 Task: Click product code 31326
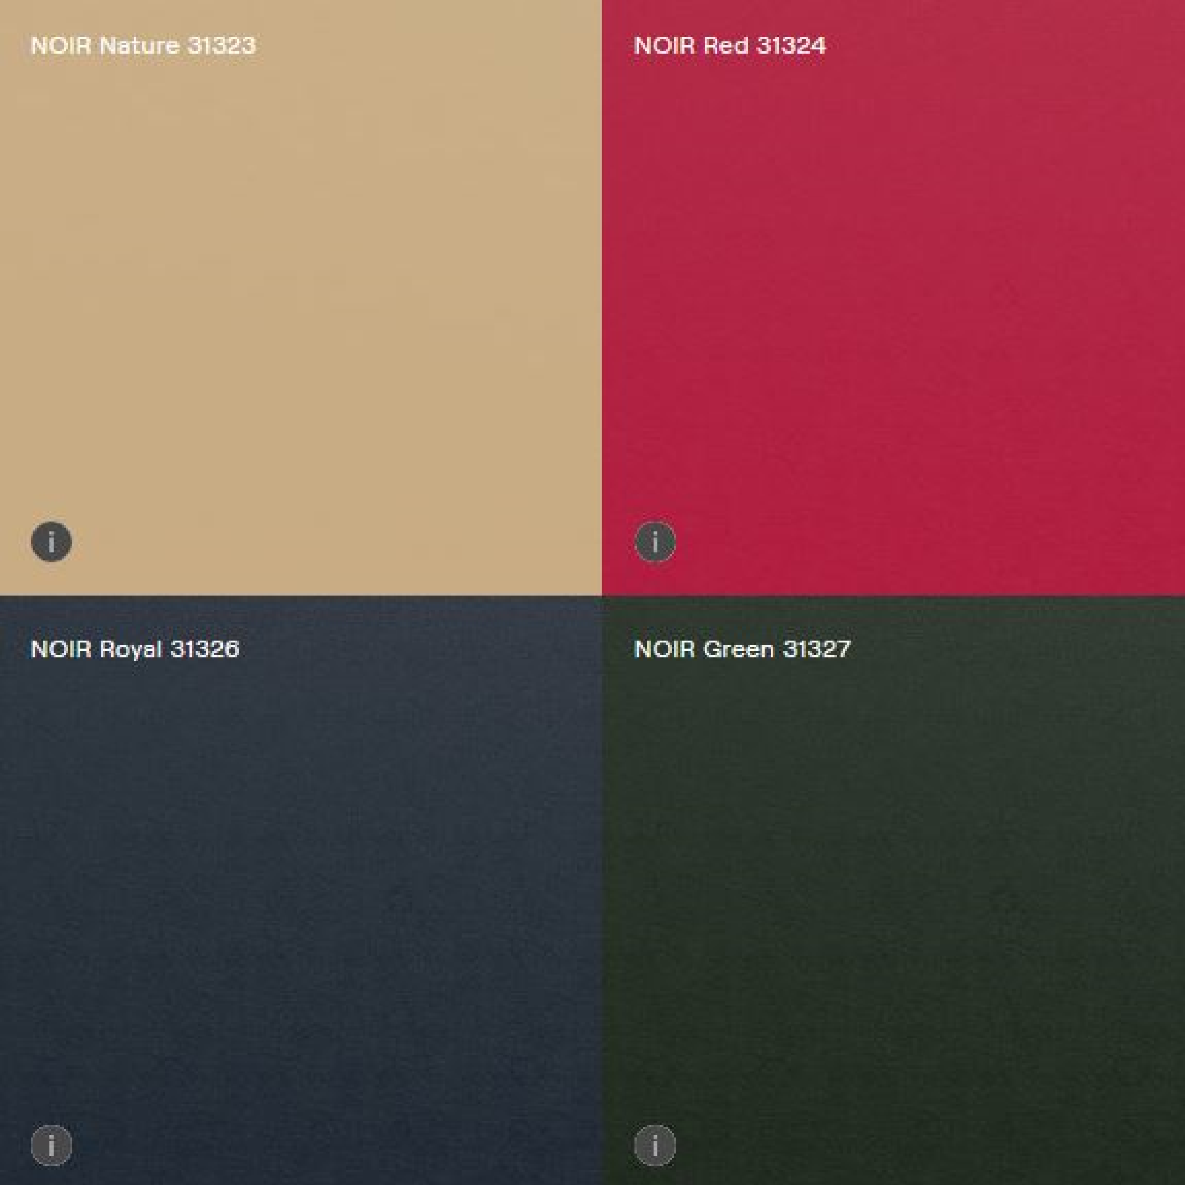pos(204,649)
